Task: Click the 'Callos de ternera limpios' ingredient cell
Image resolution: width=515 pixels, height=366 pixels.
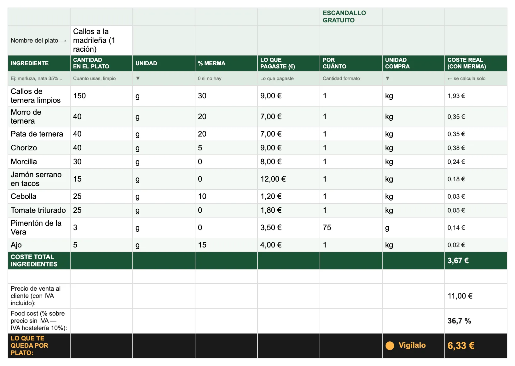Action: 39,96
